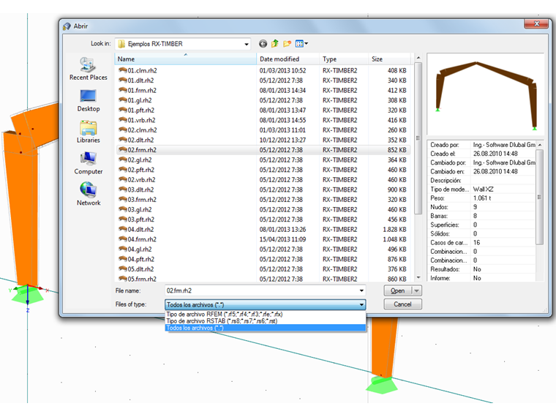This screenshot has width=556, height=417.
Task: Expand the Look in folder dropdown
Action: pyautogui.click(x=246, y=44)
